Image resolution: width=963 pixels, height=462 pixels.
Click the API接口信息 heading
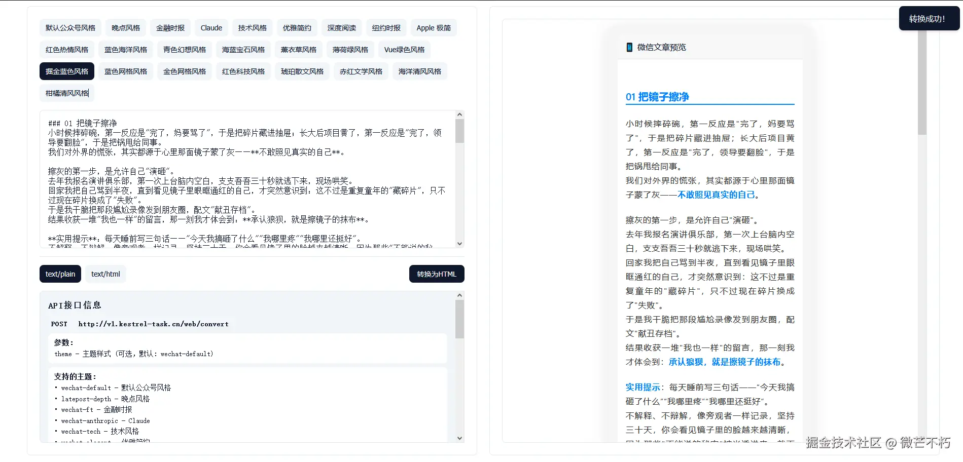pos(75,305)
